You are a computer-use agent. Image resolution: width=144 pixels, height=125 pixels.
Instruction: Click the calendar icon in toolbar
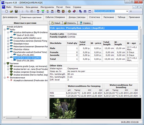tap(59, 11)
